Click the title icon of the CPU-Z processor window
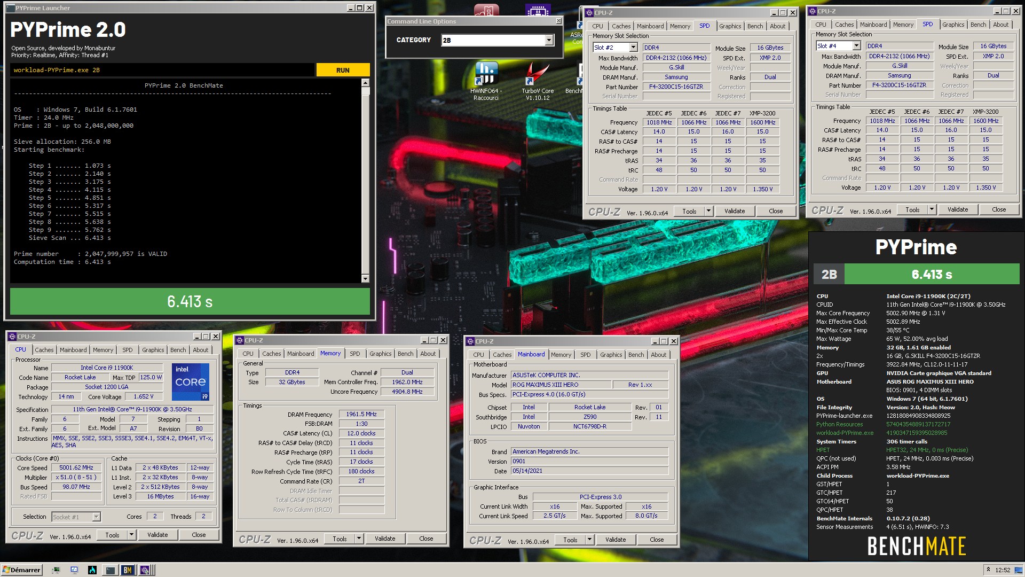The width and height of the screenshot is (1025, 577). [12, 337]
